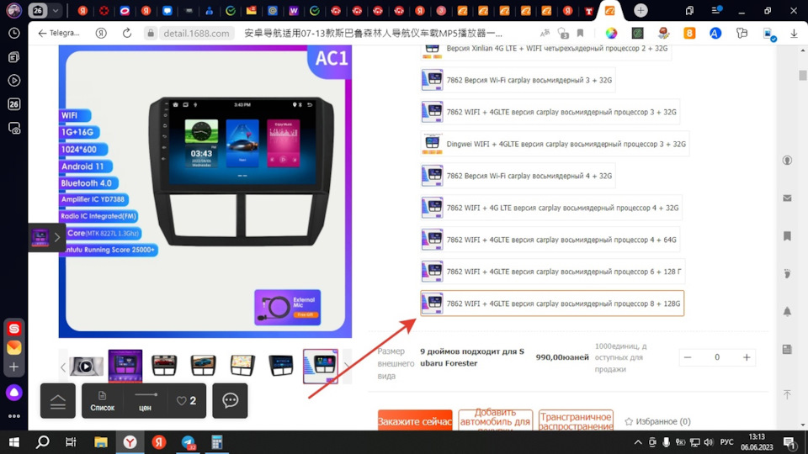Go to previous gallery thumbnails with left chevron
Screen dimensions: 808x454
(63, 367)
